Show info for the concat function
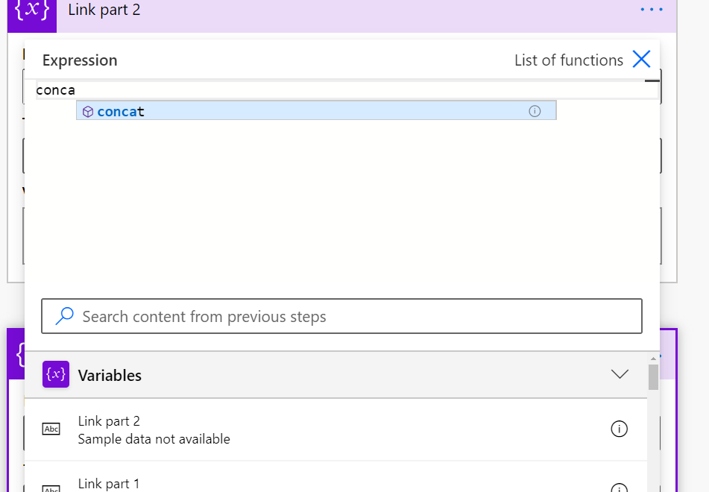The image size is (709, 492). tap(534, 111)
